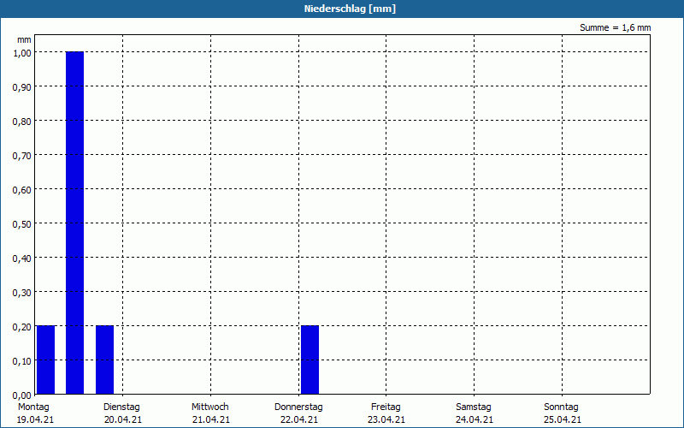Screen dimensions: 684x428
Task: Click the third bar before Dienstag
Action: click(x=104, y=360)
